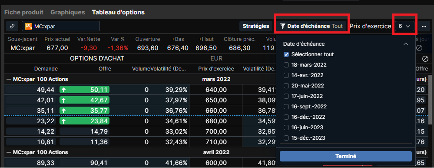This screenshot has width=434, height=168.
Task: Click the chain link icon button
Action: (x=12, y=27)
